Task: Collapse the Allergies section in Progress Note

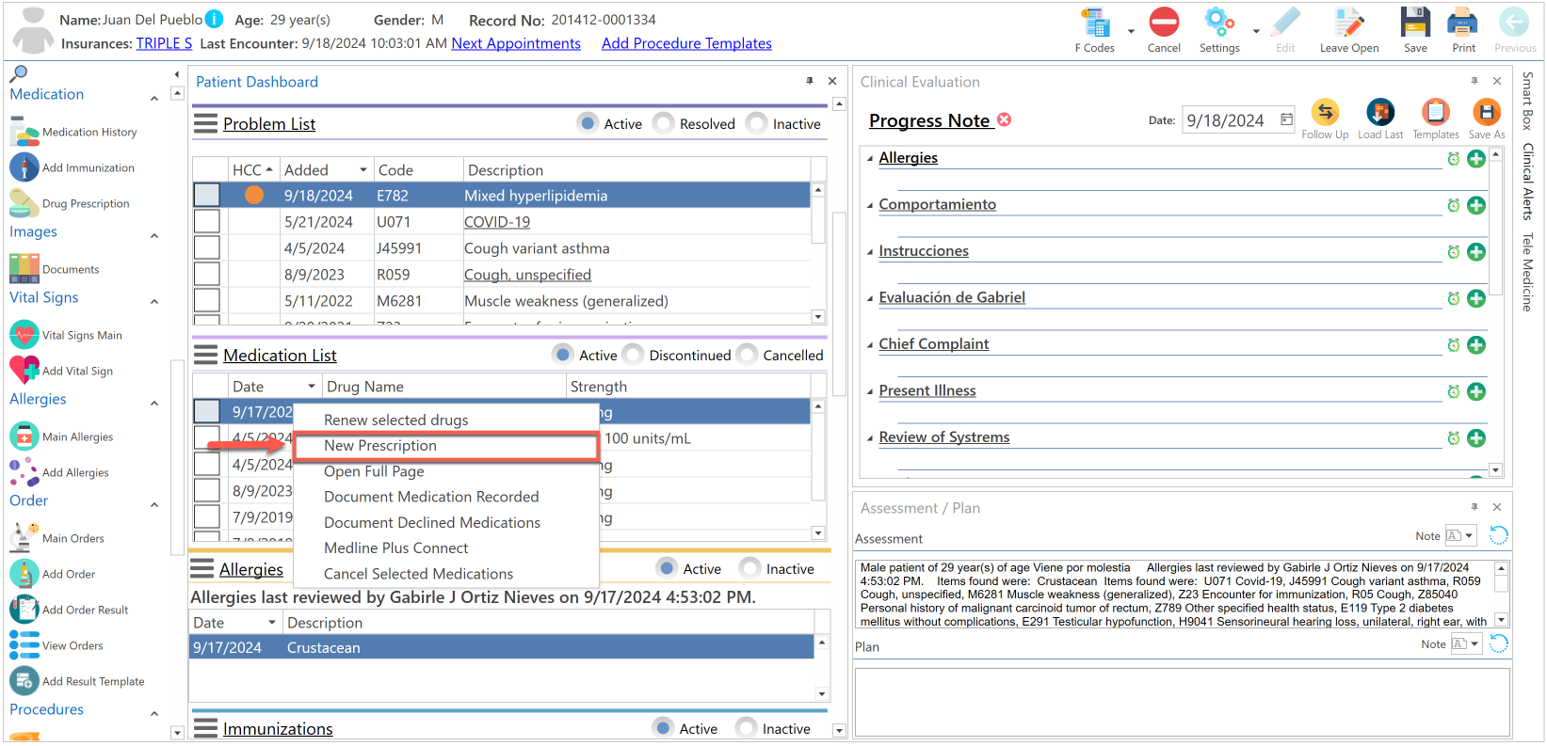Action: (870, 159)
